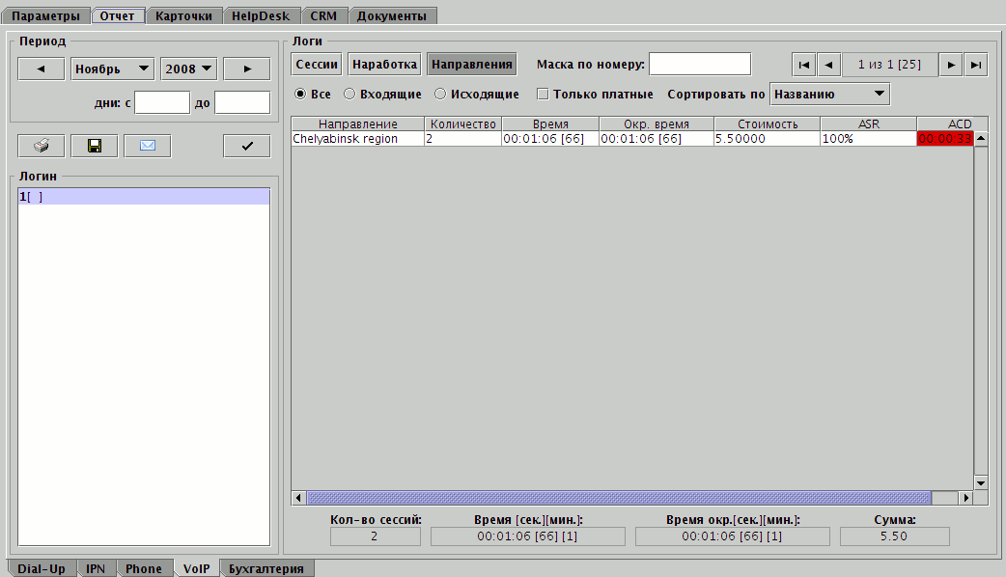Click the Маска по номеру input field
Screen dimensions: 1006x577
tap(699, 65)
